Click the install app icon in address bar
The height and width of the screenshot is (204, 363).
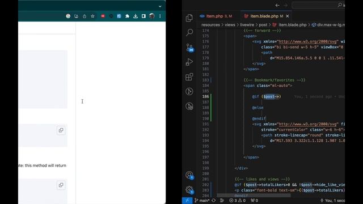tap(76, 16)
